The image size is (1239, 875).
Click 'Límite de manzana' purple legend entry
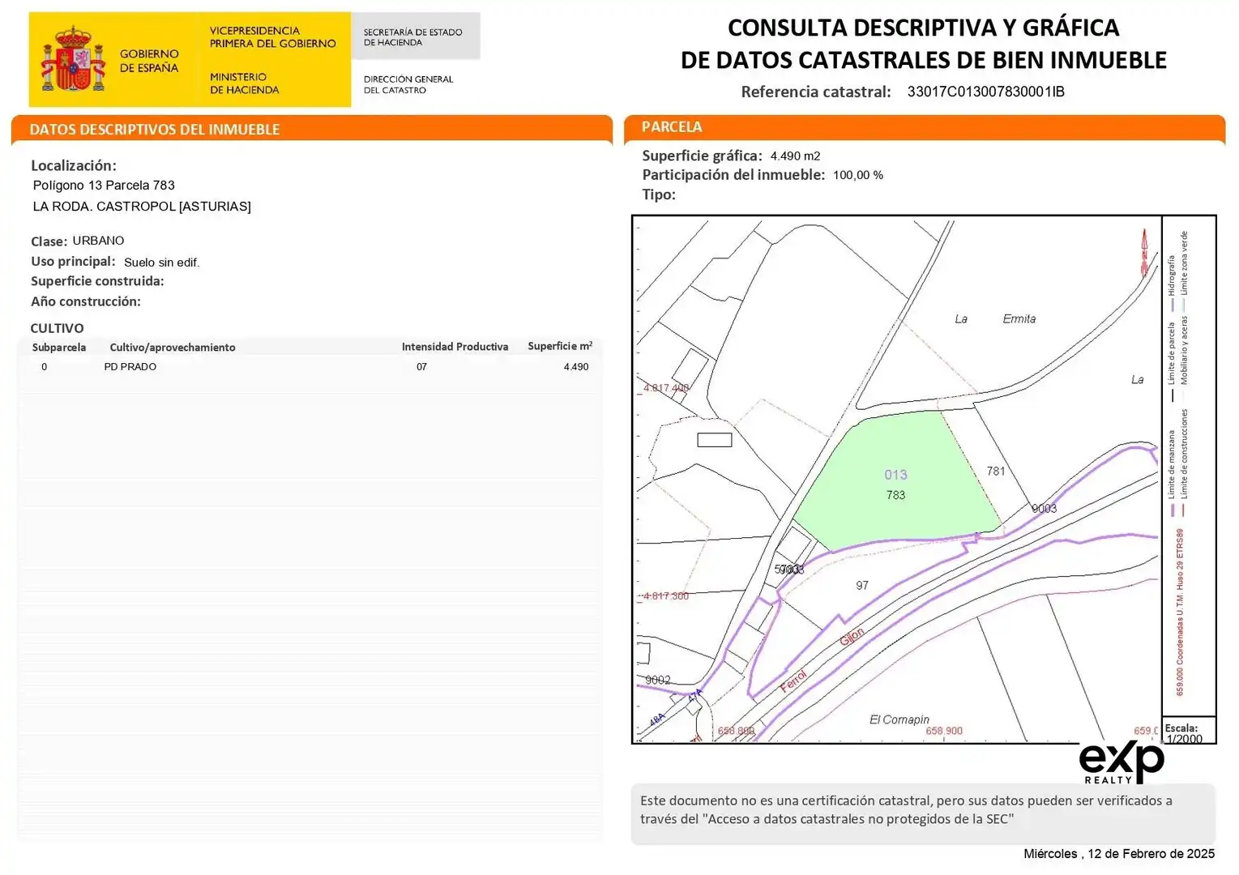tap(1172, 472)
